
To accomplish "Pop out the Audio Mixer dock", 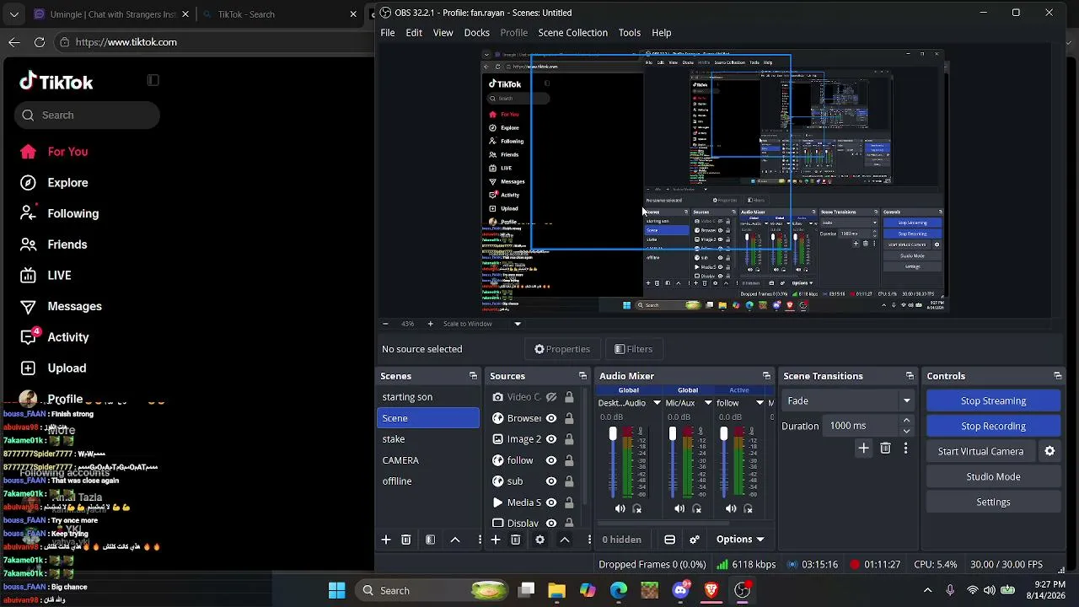I will 766,376.
